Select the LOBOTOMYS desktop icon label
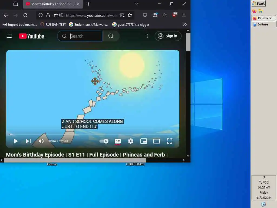 click(x=135, y=164)
